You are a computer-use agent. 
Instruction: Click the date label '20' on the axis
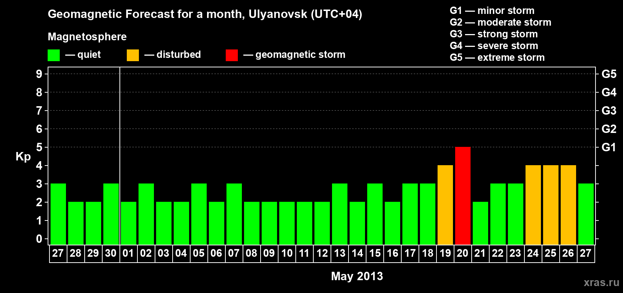[462, 253]
